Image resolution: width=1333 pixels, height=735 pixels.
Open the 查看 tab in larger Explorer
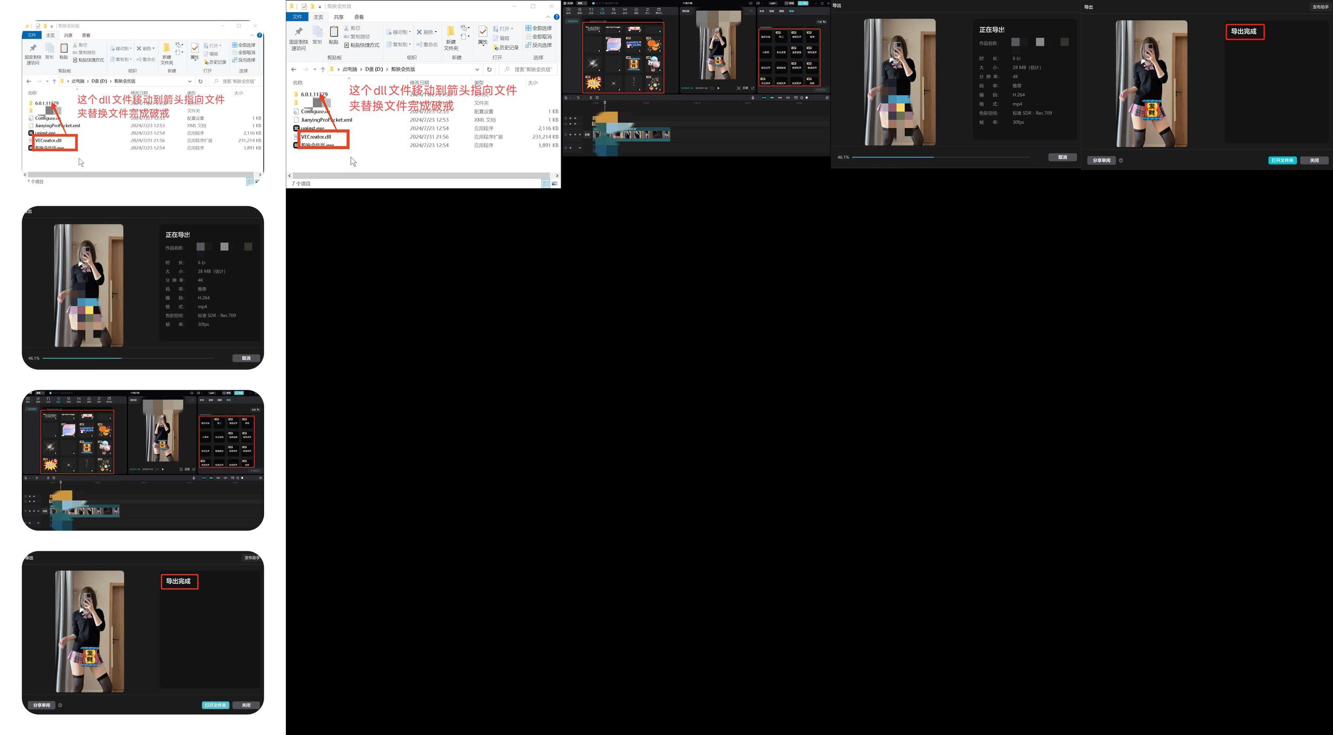tap(359, 17)
